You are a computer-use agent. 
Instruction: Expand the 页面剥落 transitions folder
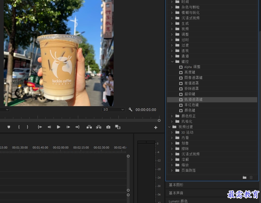(172, 170)
